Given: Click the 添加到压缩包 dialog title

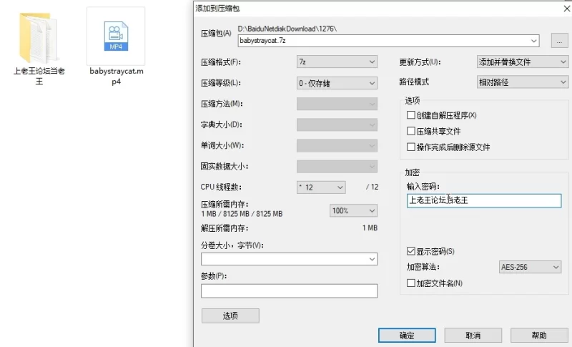Looking at the screenshot, I should tap(217, 9).
